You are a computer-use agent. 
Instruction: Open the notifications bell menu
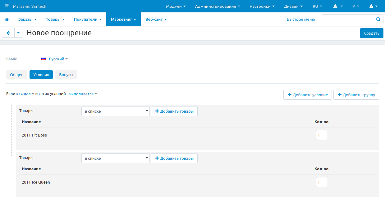[x=338, y=6]
